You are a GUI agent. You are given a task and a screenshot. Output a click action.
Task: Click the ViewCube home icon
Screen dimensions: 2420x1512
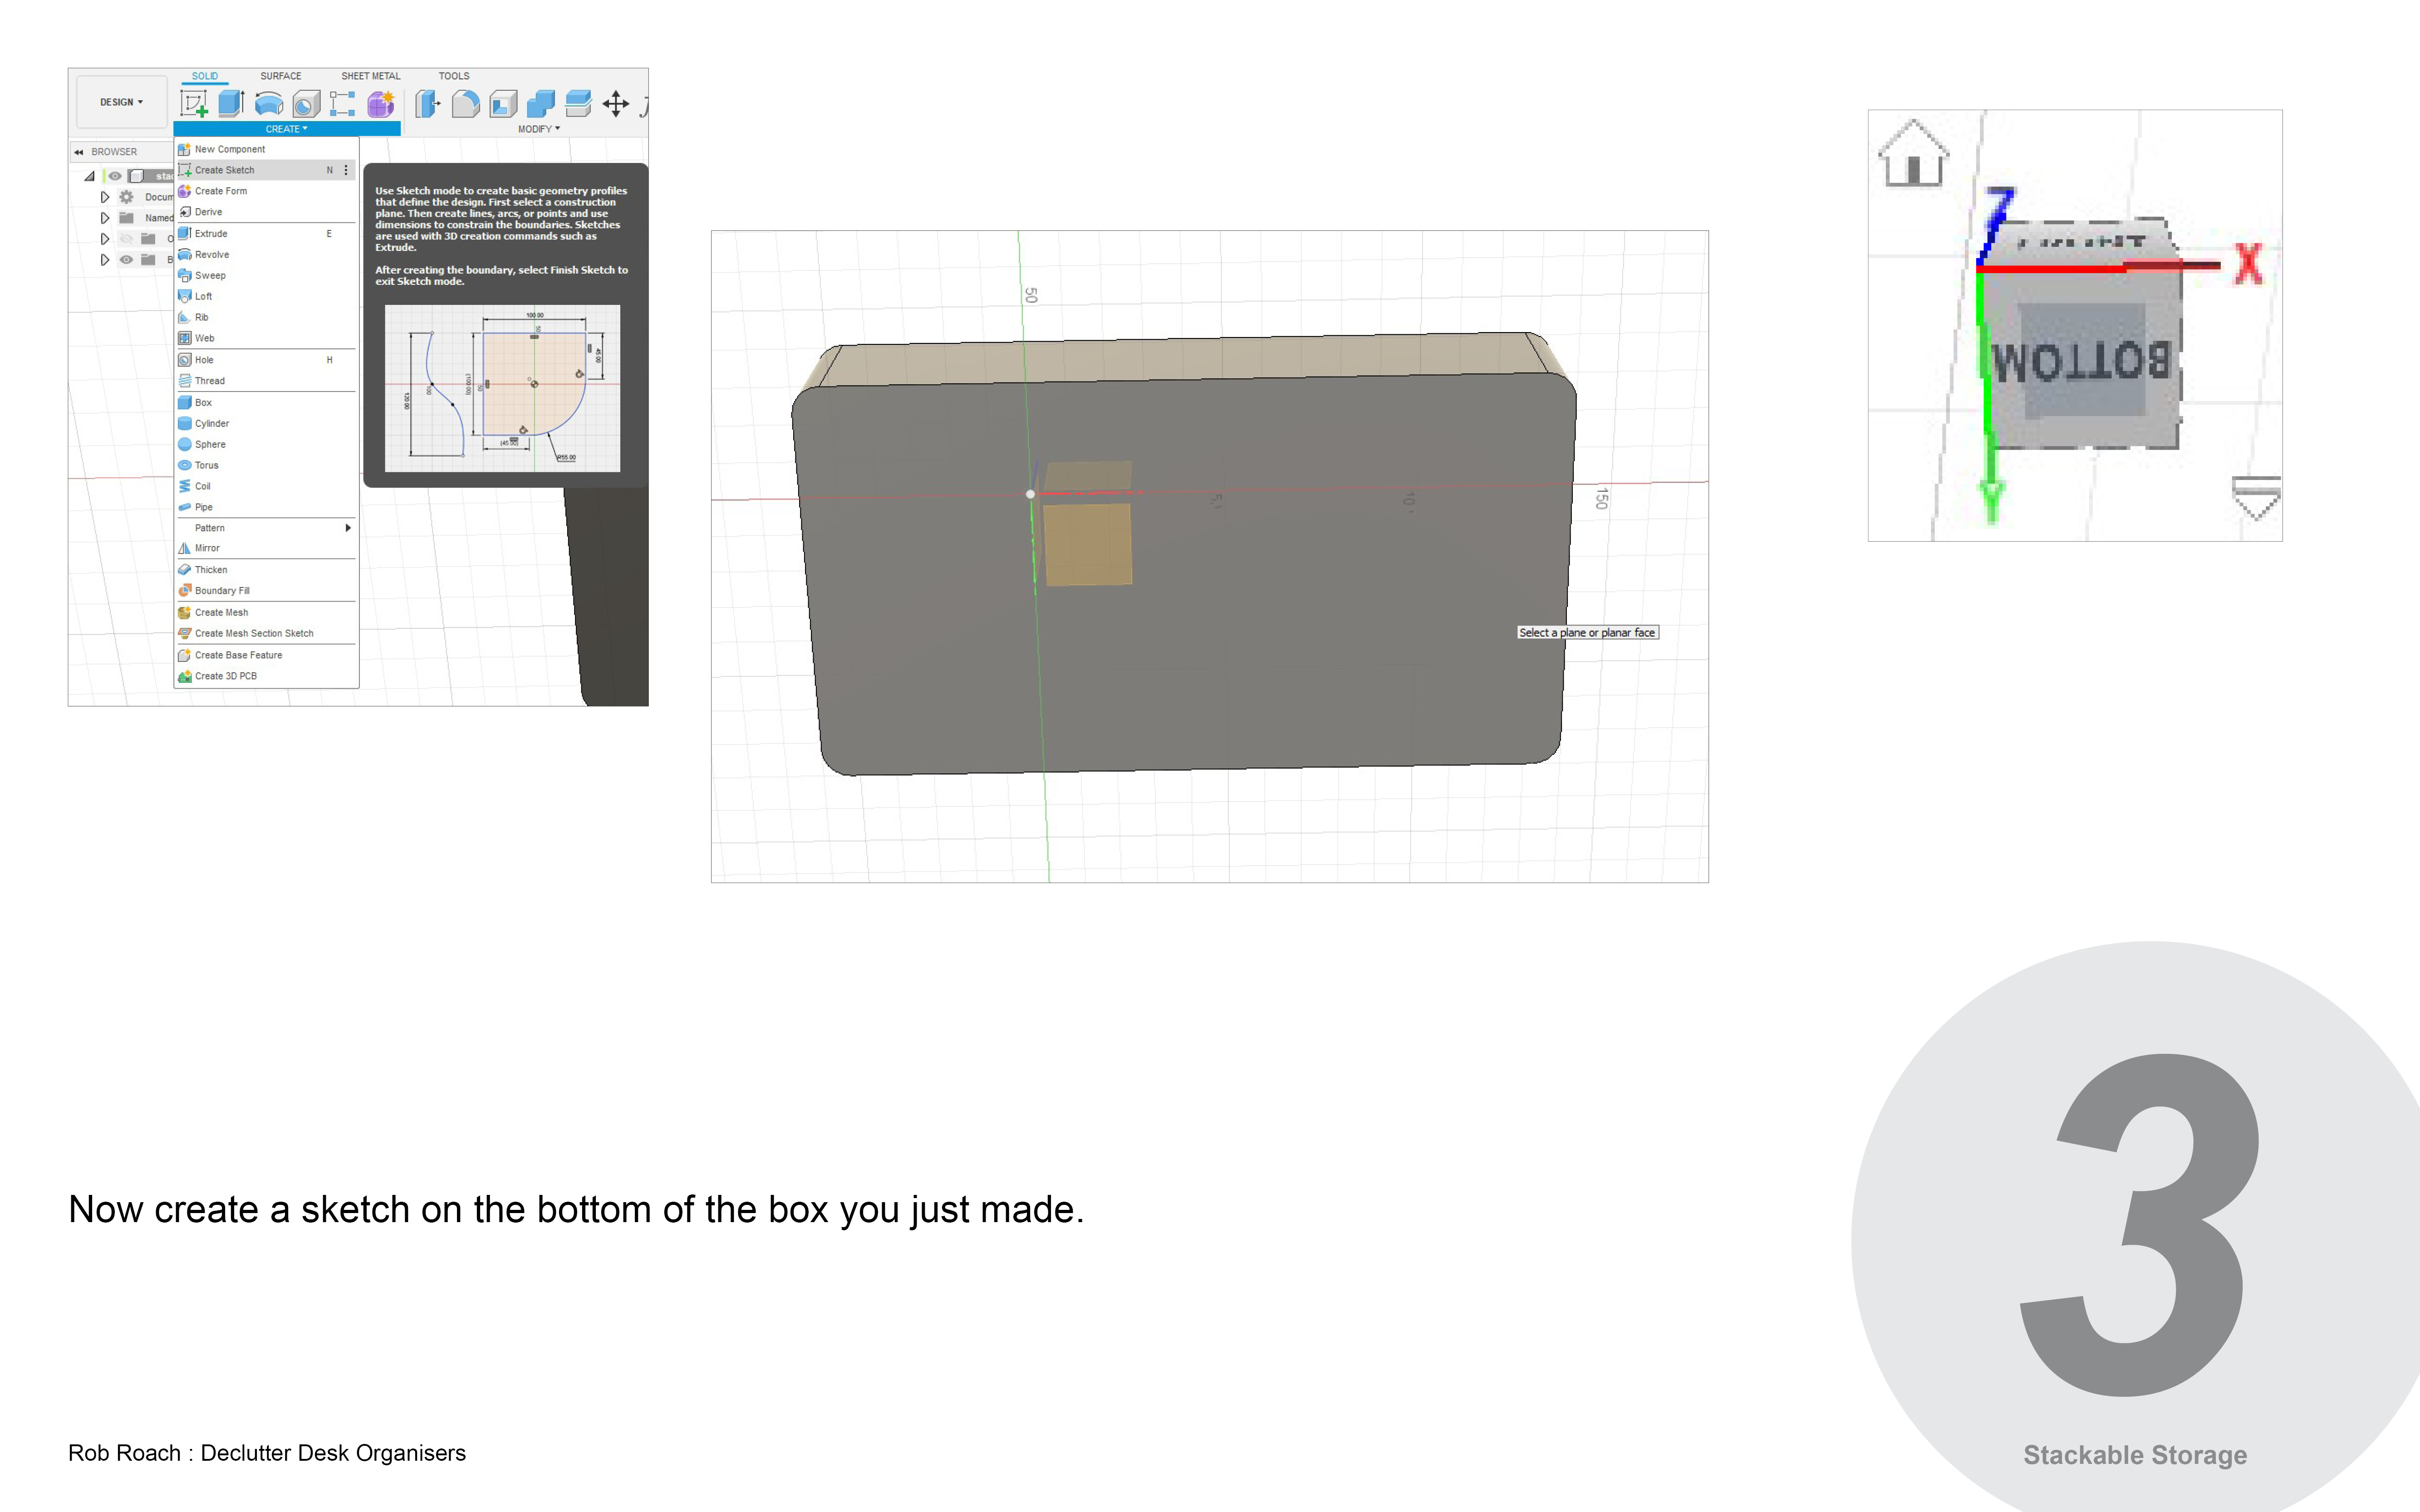click(x=1913, y=153)
